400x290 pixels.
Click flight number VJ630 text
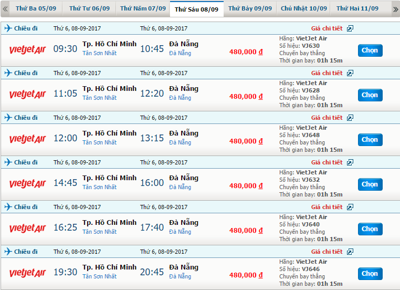311,46
